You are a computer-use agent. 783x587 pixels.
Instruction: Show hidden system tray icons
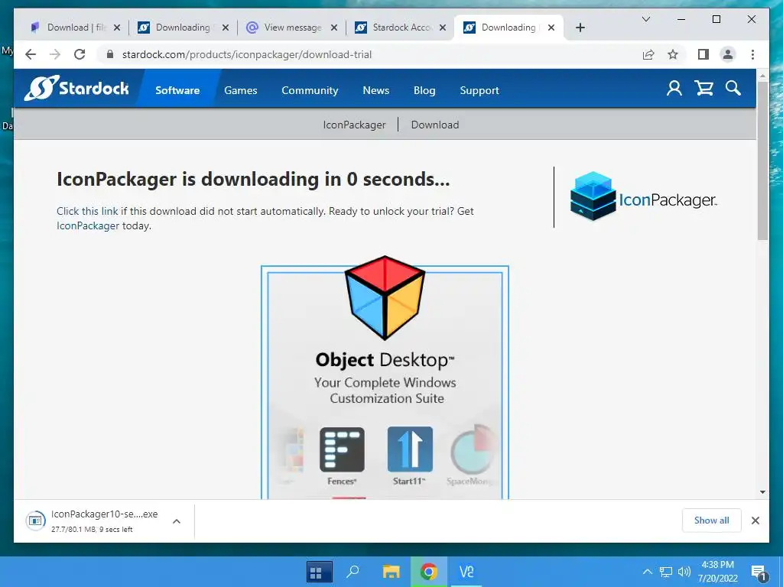(x=647, y=572)
